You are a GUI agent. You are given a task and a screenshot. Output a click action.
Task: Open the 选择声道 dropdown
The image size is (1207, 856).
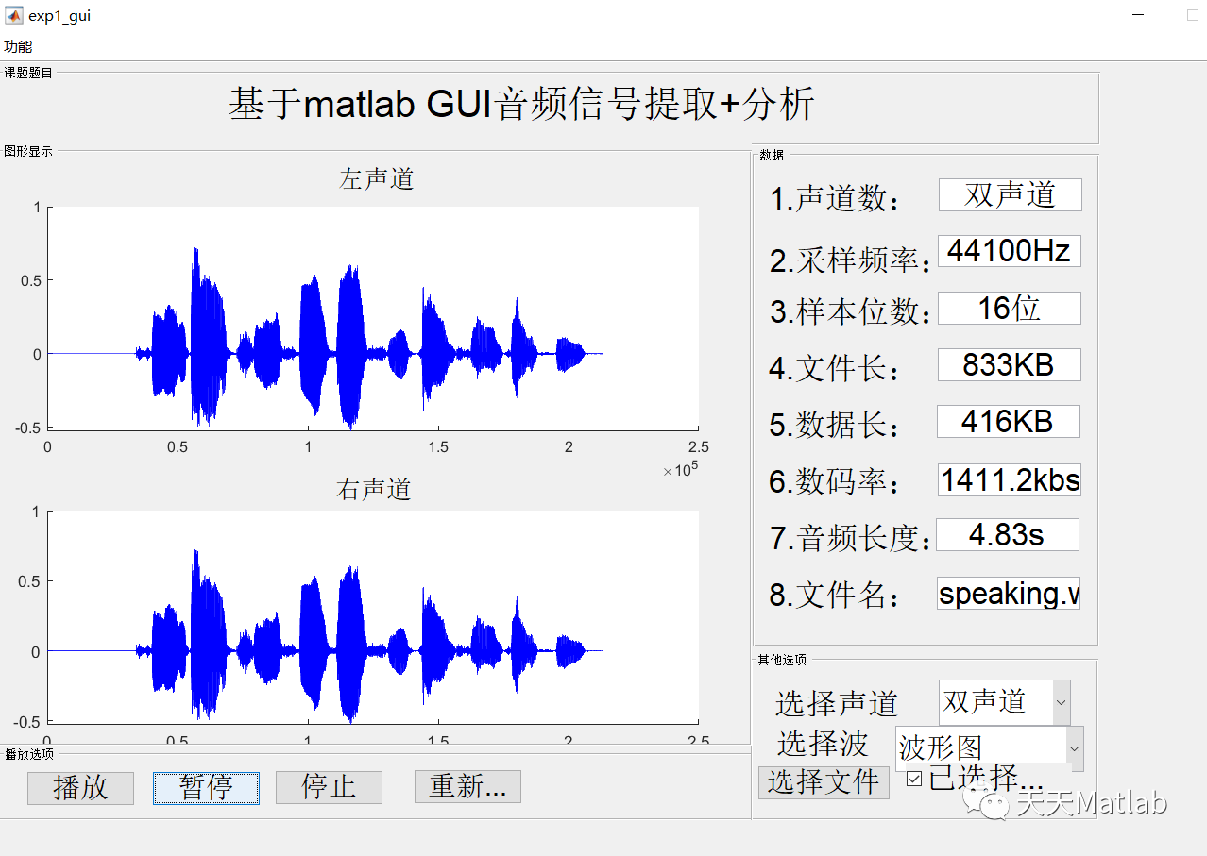pos(1005,702)
